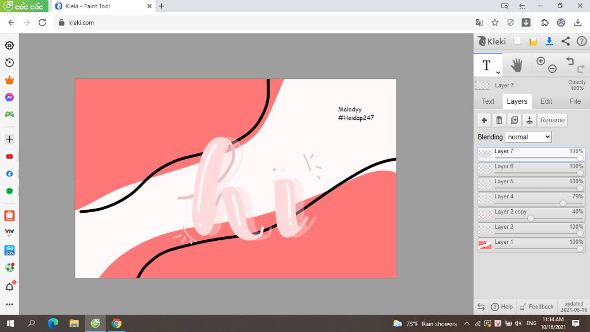Open Kleki help question mark icon
The image size is (590, 332).
click(x=582, y=41)
